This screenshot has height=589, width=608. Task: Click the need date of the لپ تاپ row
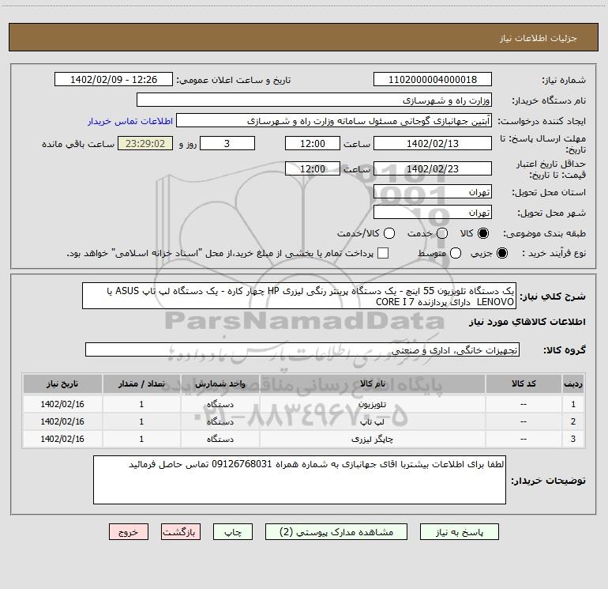pos(62,421)
